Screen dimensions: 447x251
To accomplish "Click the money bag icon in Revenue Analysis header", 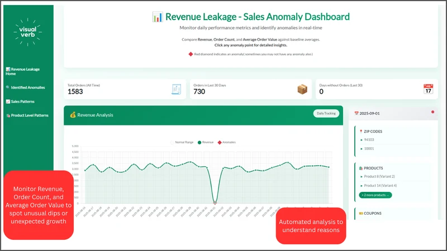I will pos(73,115).
